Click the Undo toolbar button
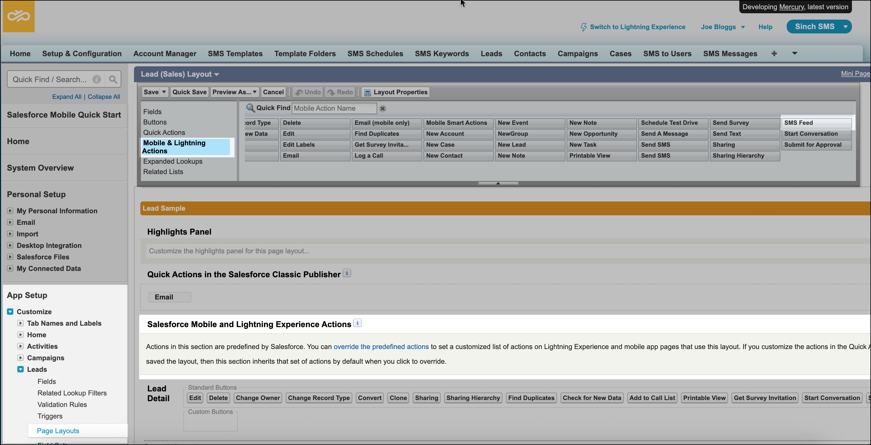Screen dimensions: 871x445 307,92
